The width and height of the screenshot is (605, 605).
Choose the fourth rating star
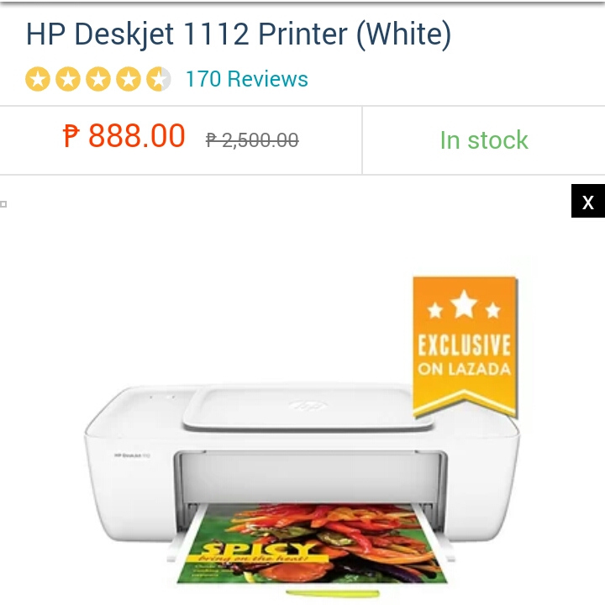(x=128, y=79)
